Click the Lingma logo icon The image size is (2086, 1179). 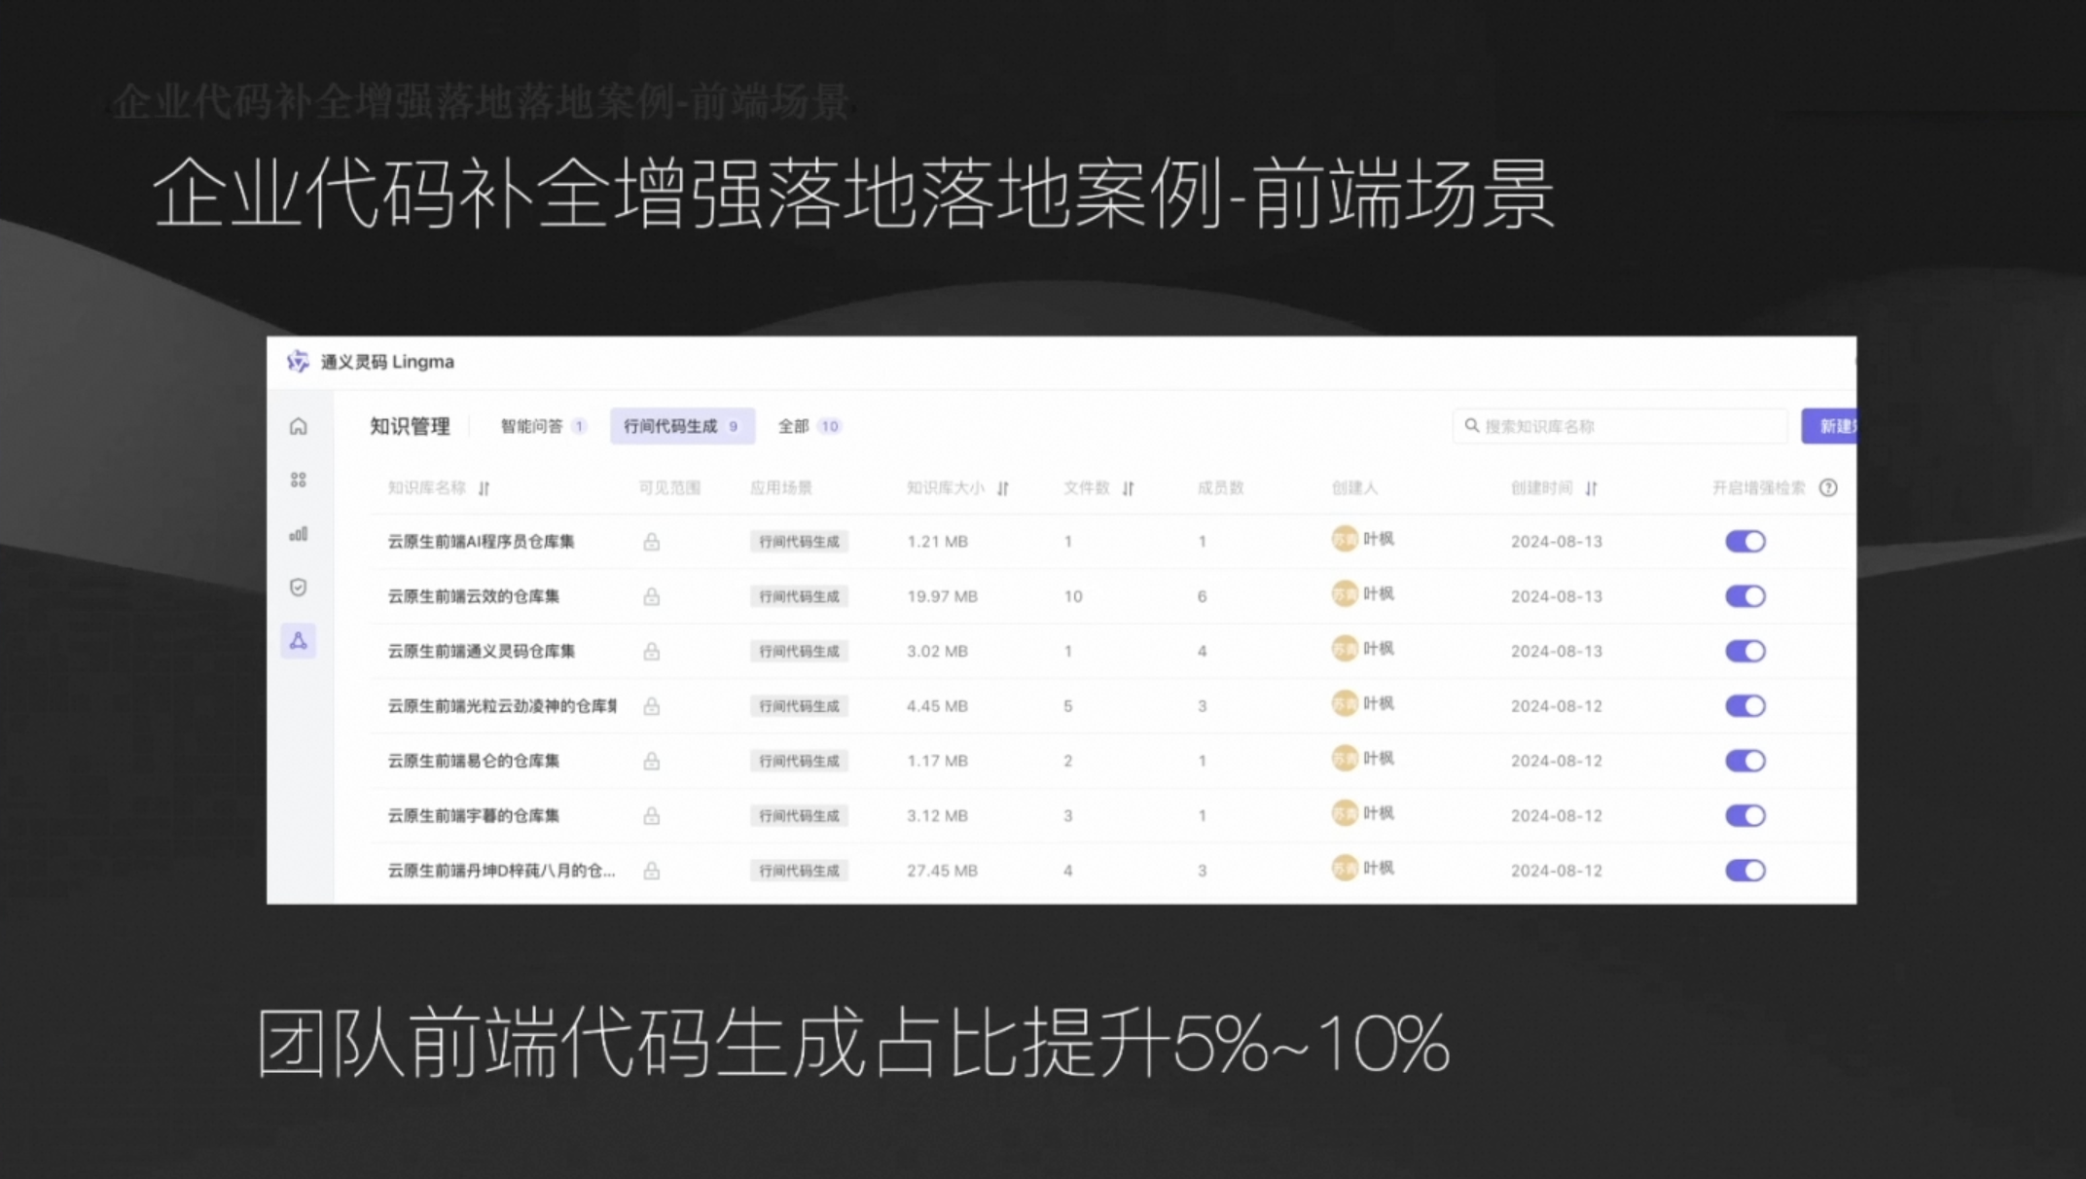(298, 362)
